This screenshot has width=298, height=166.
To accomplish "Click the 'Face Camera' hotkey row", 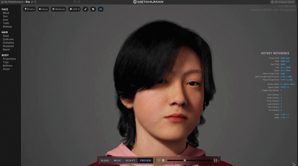I will [274, 95].
